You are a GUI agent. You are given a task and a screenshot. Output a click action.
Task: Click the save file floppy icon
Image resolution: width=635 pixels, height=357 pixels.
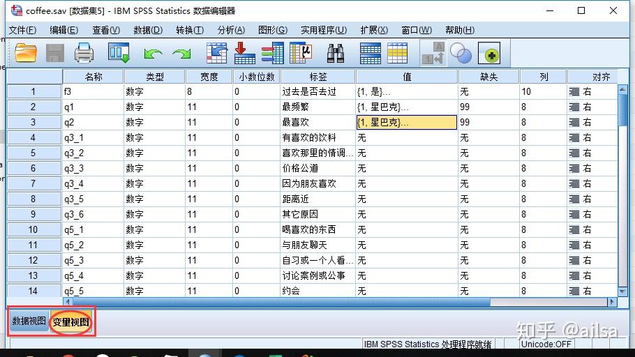[54, 53]
